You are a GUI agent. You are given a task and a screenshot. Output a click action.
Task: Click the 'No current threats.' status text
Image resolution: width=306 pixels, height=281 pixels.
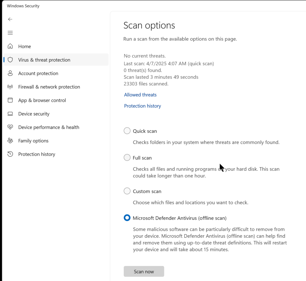coord(145,56)
